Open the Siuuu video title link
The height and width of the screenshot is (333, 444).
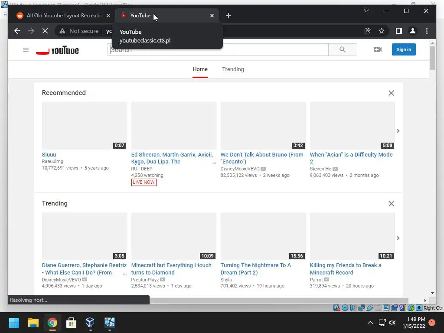(x=49, y=155)
